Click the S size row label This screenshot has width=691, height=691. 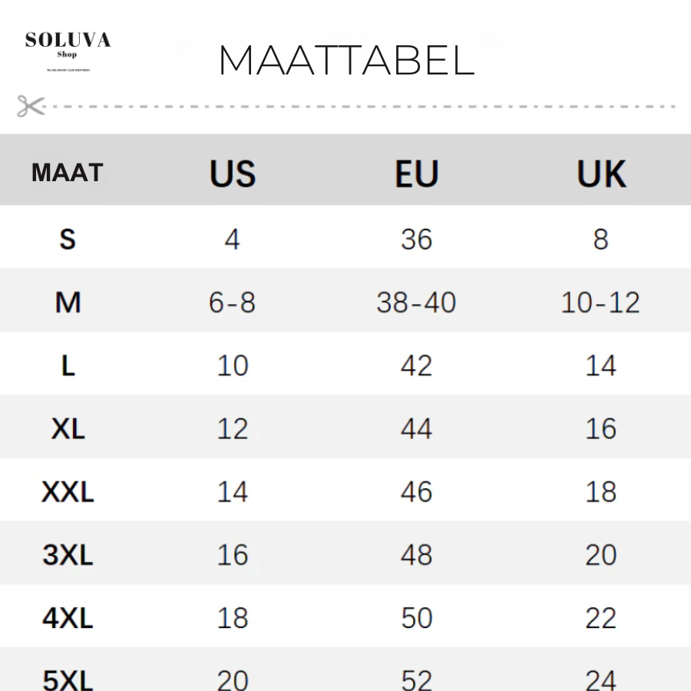coord(68,240)
